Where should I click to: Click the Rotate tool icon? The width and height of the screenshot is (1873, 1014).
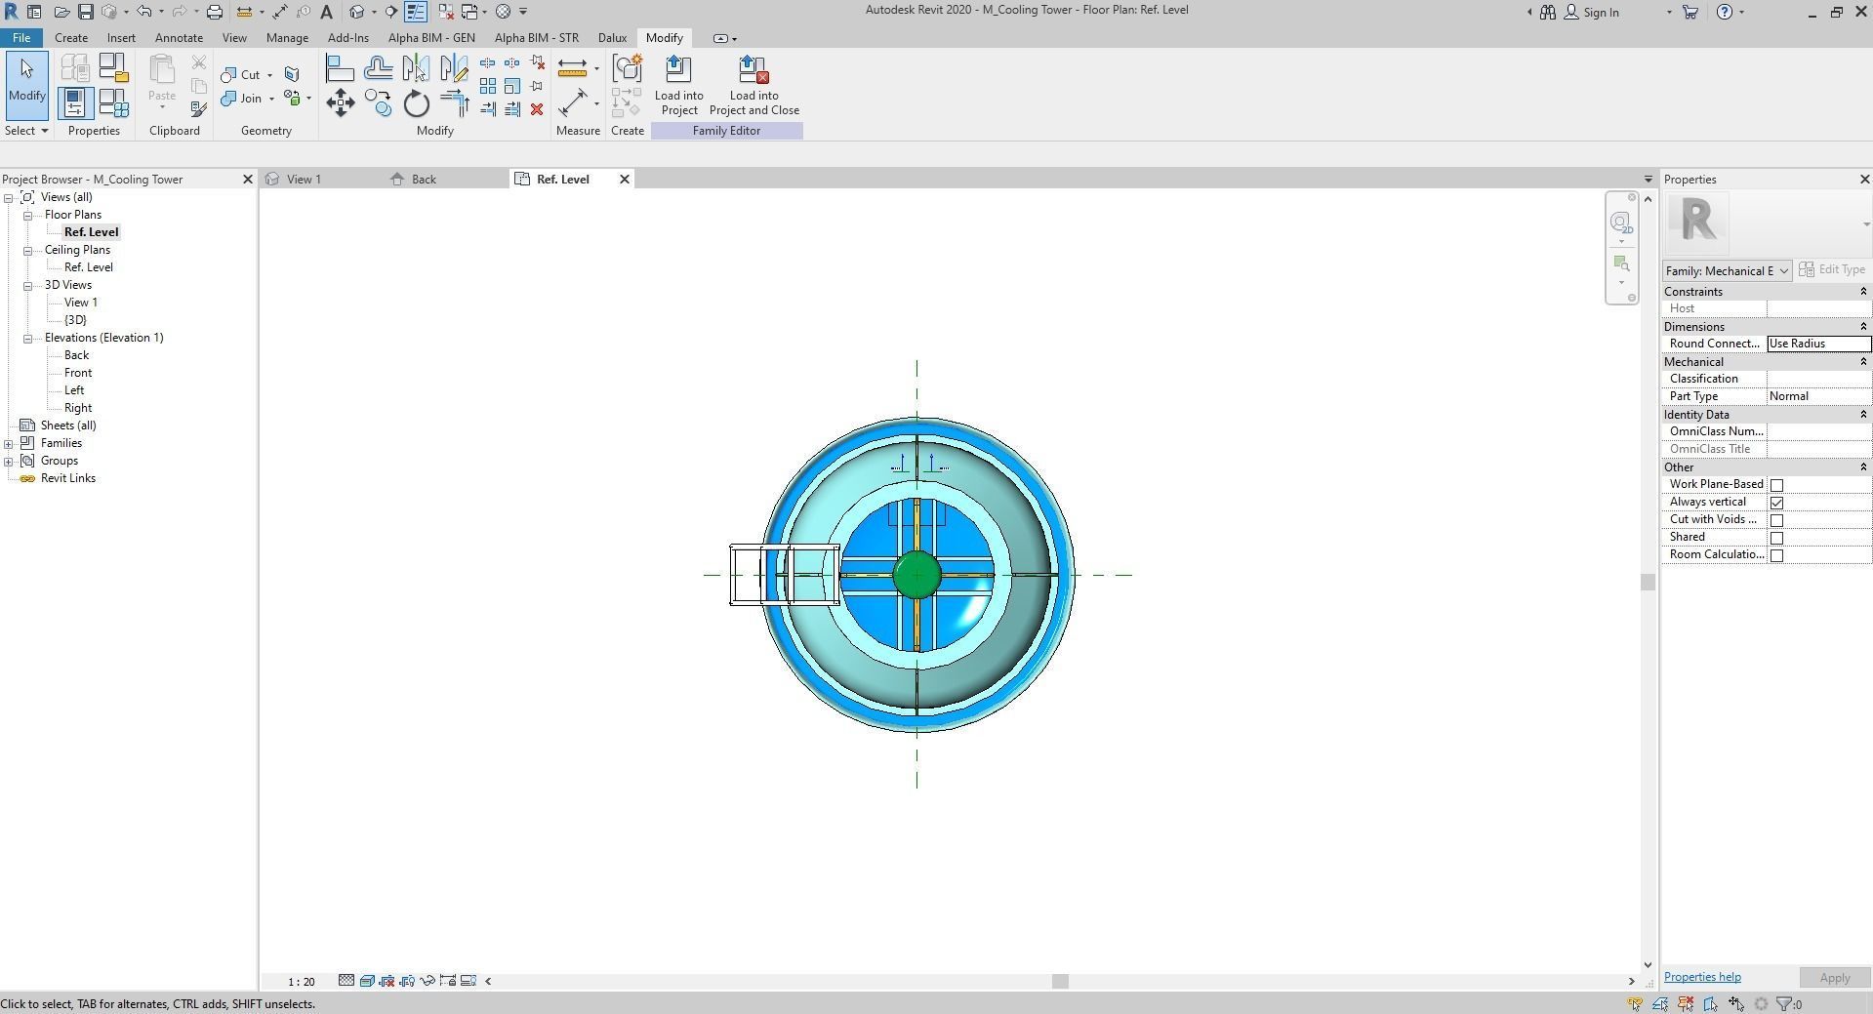pos(417,103)
